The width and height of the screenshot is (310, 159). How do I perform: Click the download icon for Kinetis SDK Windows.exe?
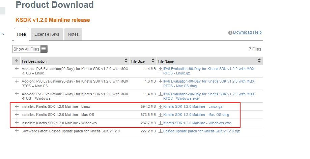[161, 123]
